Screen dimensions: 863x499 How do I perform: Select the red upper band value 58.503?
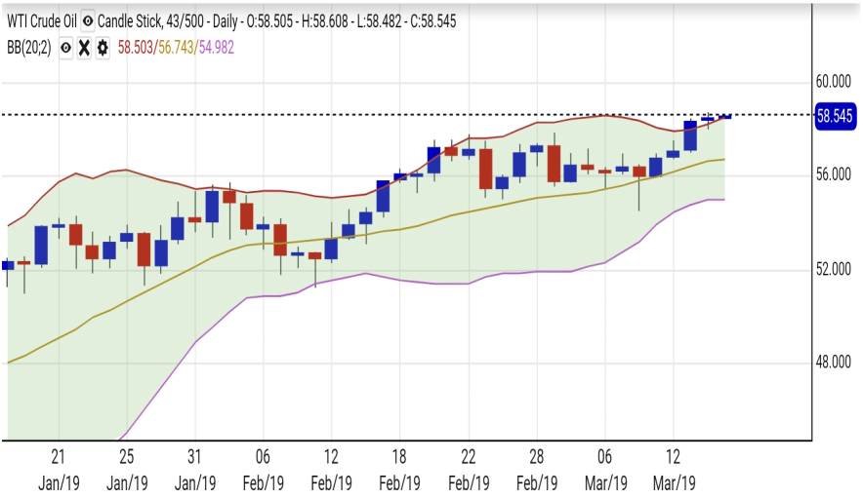click(137, 47)
